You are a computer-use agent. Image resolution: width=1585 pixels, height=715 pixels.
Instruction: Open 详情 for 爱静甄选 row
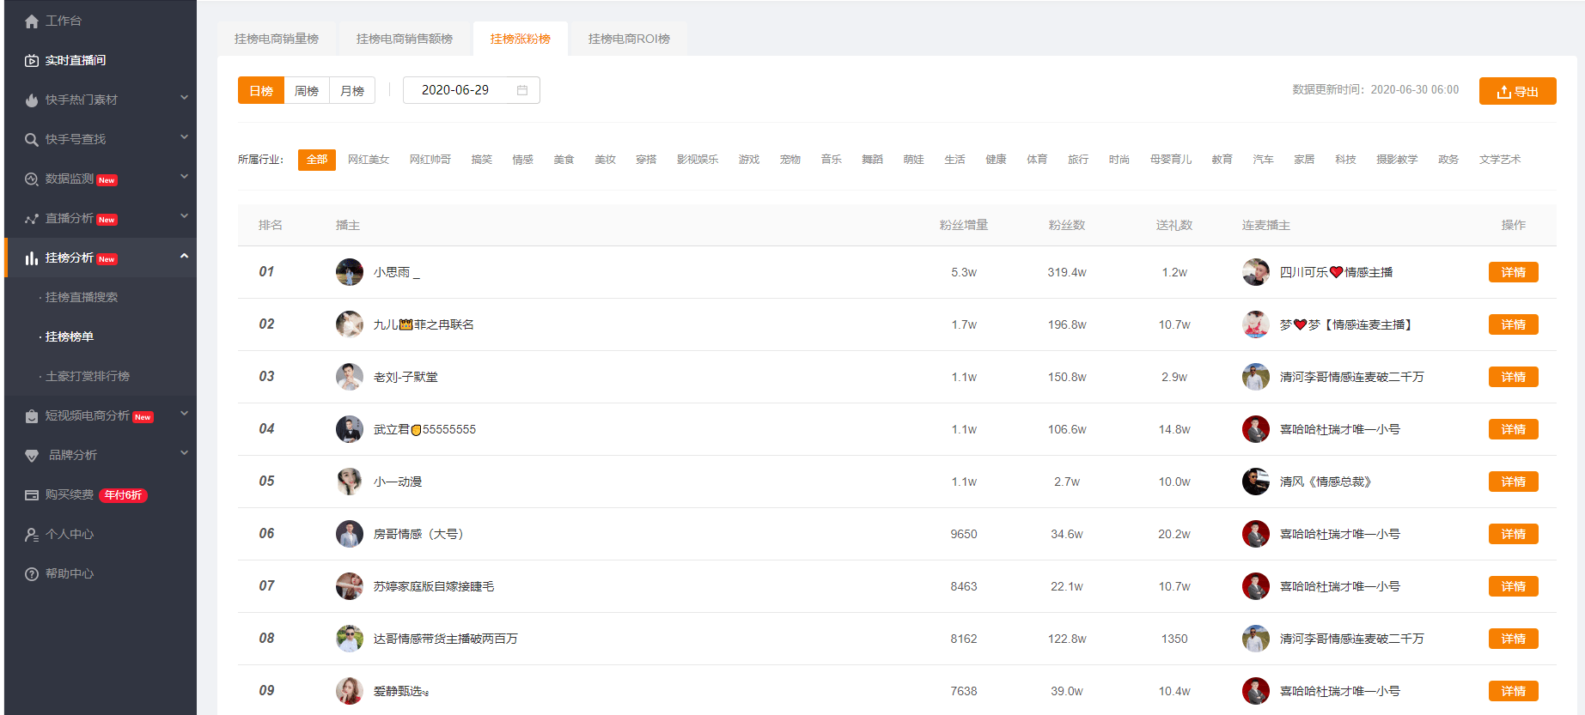[1514, 691]
